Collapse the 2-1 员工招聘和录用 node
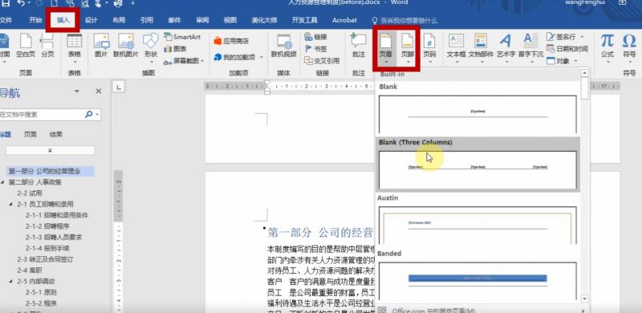Image resolution: width=642 pixels, height=313 pixels. point(11,204)
